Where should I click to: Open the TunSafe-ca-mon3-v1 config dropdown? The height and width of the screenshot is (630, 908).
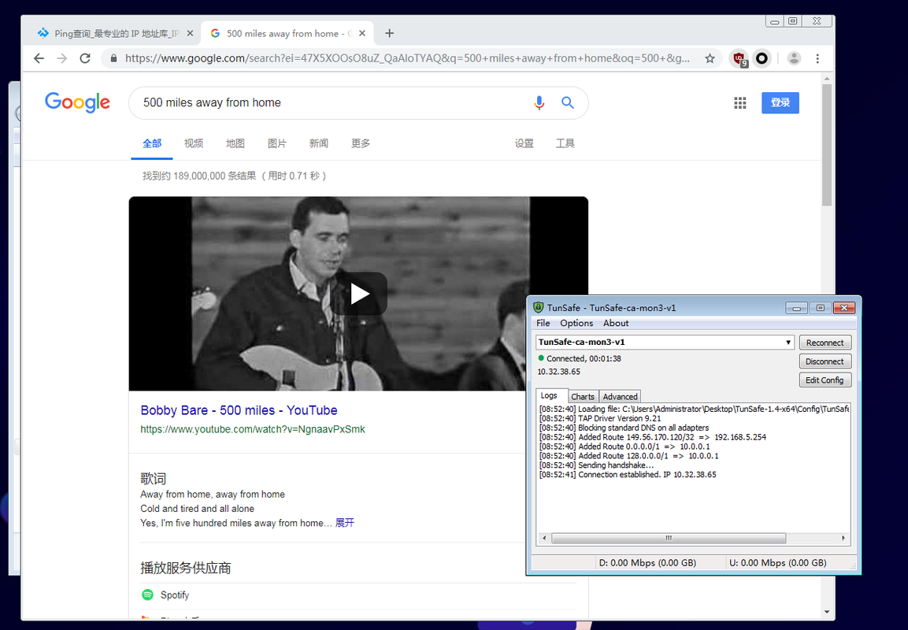(x=664, y=343)
